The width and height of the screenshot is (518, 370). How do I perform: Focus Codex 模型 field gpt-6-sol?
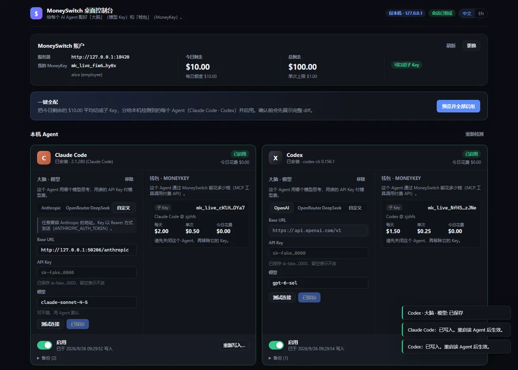319,283
